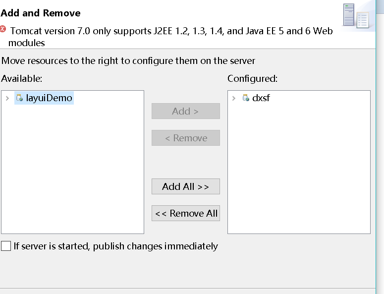384x294 pixels.
Task: Expand the layuiDemo tree node
Action: point(7,98)
